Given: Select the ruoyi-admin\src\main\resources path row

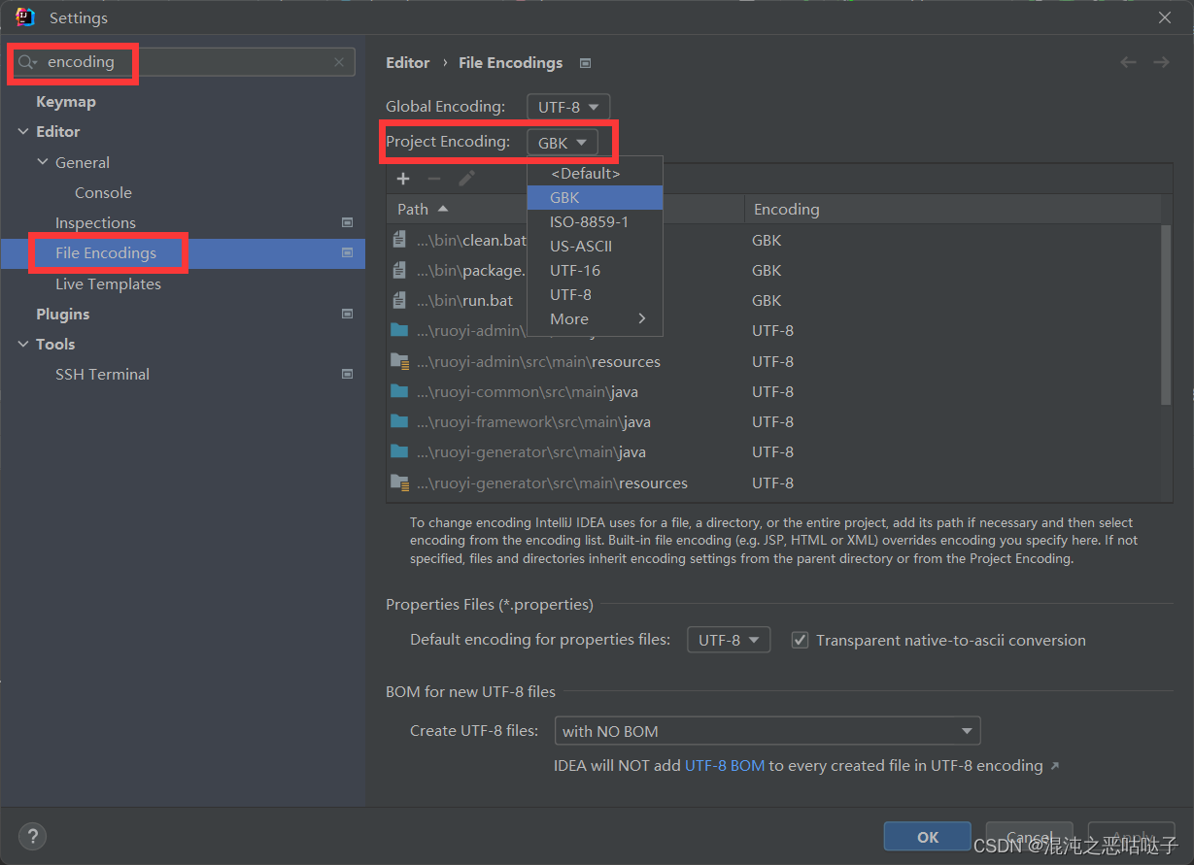Looking at the screenshot, I should click(773, 361).
